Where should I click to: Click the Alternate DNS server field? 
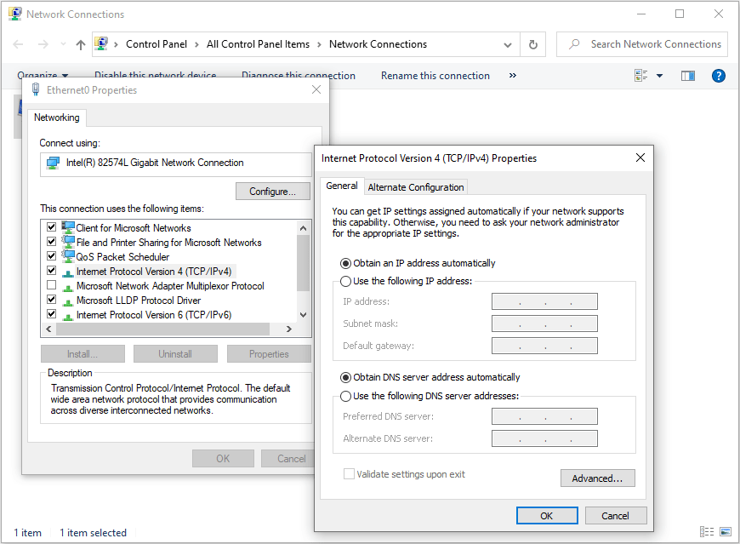(x=544, y=438)
